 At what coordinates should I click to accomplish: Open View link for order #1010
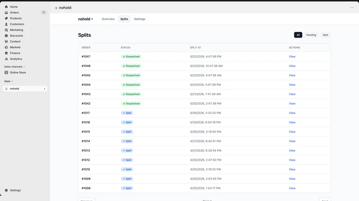click(x=292, y=169)
